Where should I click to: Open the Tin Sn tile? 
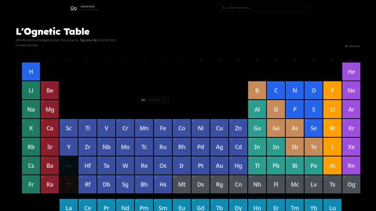pos(276,147)
